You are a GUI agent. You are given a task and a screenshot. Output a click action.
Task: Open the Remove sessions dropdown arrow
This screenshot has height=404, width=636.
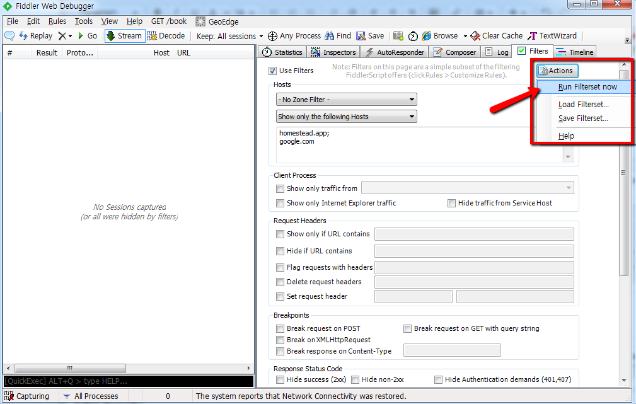(x=70, y=36)
